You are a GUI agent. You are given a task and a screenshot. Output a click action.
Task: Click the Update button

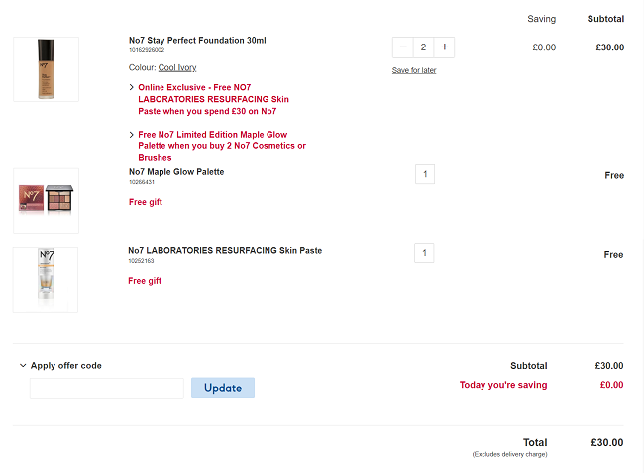(x=223, y=388)
